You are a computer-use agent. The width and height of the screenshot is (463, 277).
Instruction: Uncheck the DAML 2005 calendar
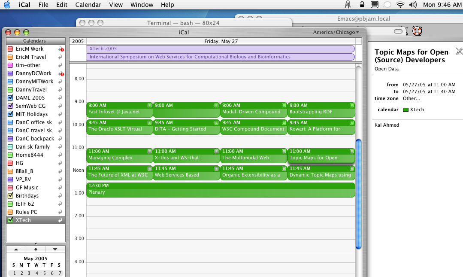[x=10, y=98]
